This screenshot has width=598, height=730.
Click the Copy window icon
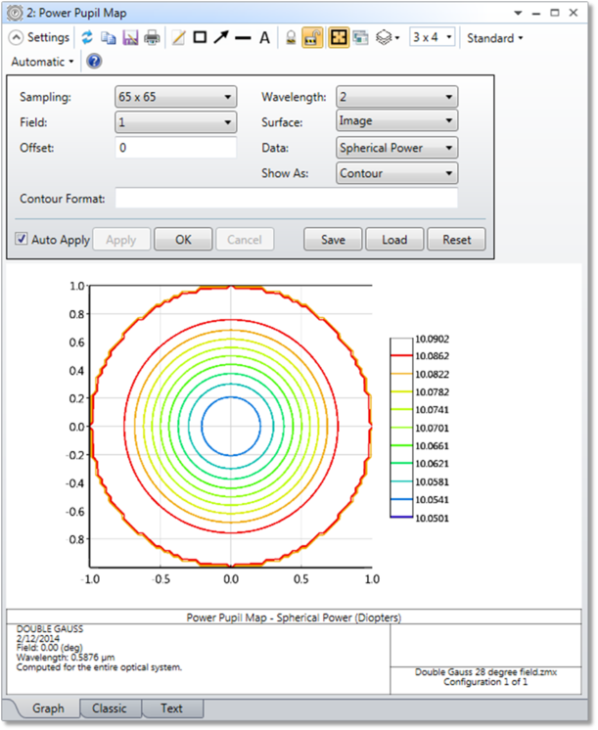tap(109, 38)
